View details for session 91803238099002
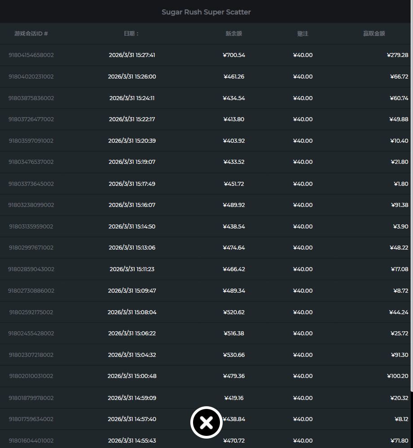 (31, 205)
